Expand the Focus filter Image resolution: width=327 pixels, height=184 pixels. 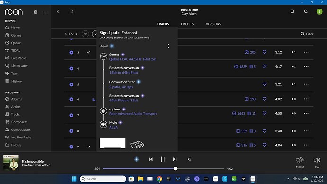pos(71,34)
